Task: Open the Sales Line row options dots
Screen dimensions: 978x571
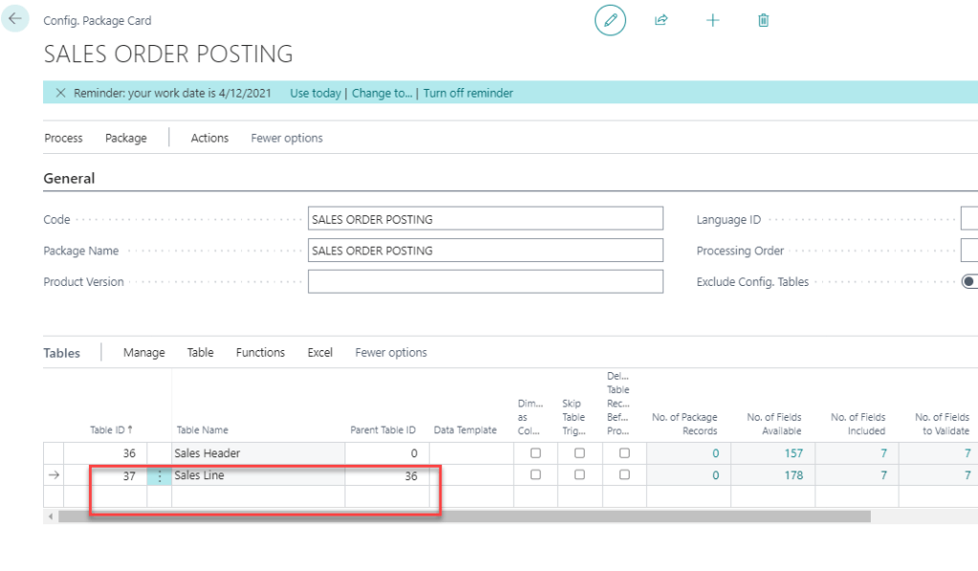Action: point(159,475)
